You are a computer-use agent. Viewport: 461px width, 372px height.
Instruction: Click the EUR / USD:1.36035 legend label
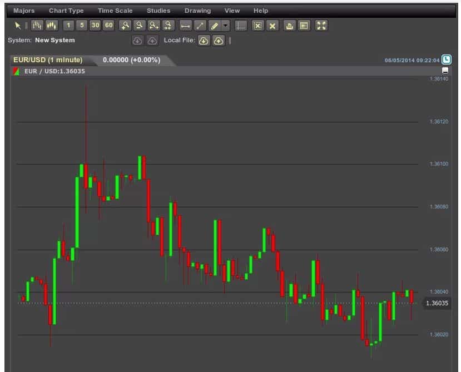click(x=54, y=71)
